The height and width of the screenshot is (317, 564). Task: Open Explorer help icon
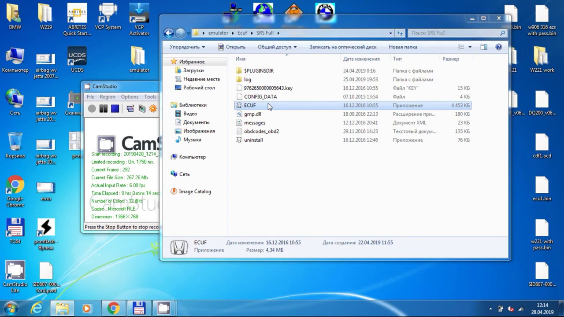pyautogui.click(x=499, y=47)
